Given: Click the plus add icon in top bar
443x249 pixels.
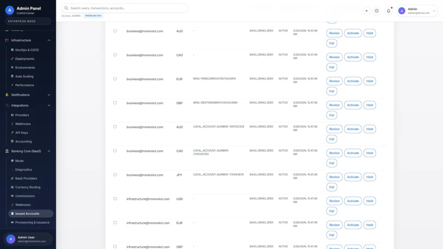Looking at the screenshot, I should tap(366, 11).
